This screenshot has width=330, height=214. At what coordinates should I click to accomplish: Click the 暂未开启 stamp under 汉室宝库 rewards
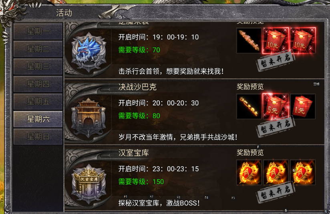tap(276, 192)
